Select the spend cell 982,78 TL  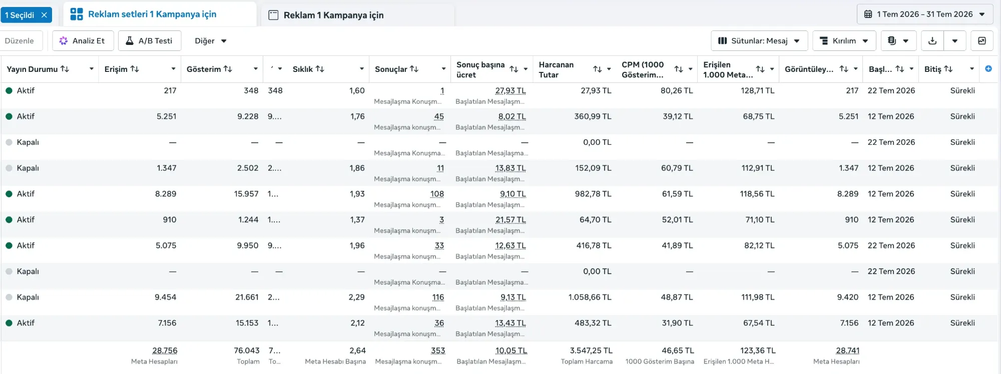pyautogui.click(x=593, y=194)
